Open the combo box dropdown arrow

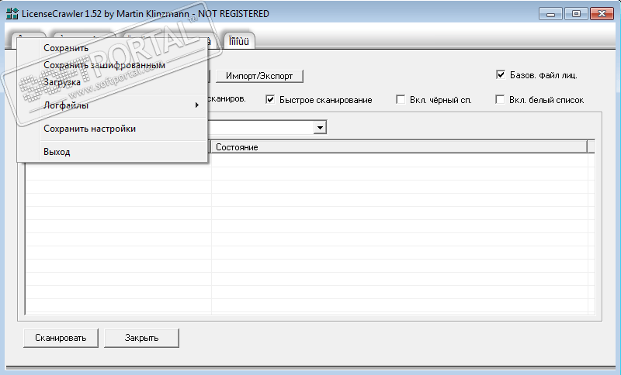(320, 127)
